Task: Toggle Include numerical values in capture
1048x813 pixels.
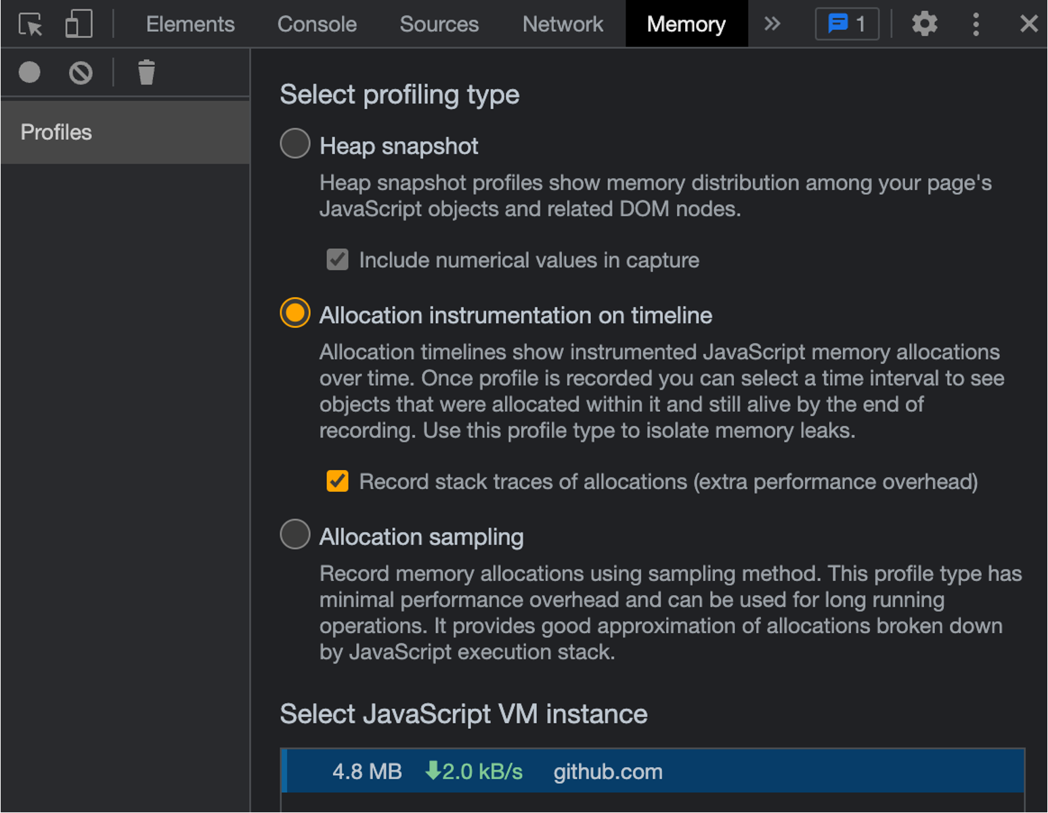Action: coord(337,260)
